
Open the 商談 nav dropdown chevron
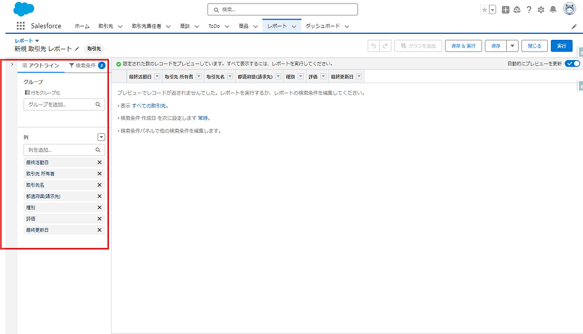[197, 26]
